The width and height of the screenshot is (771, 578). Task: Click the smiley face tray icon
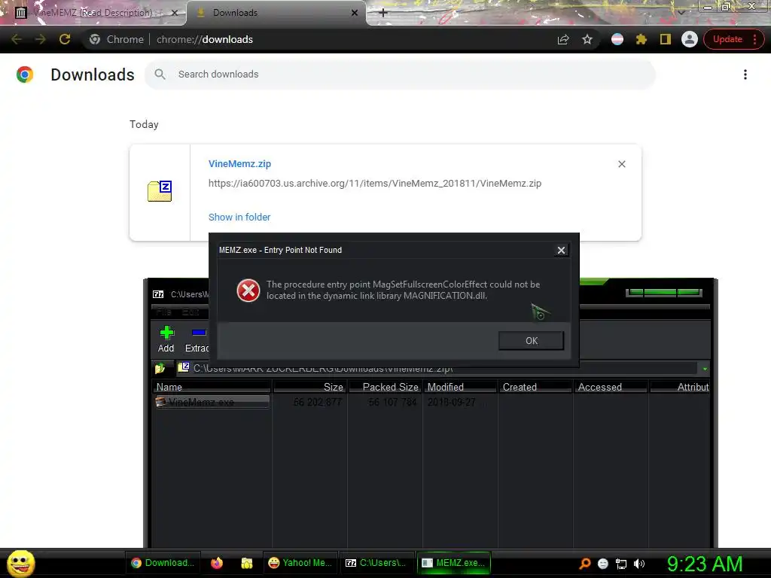pos(603,564)
